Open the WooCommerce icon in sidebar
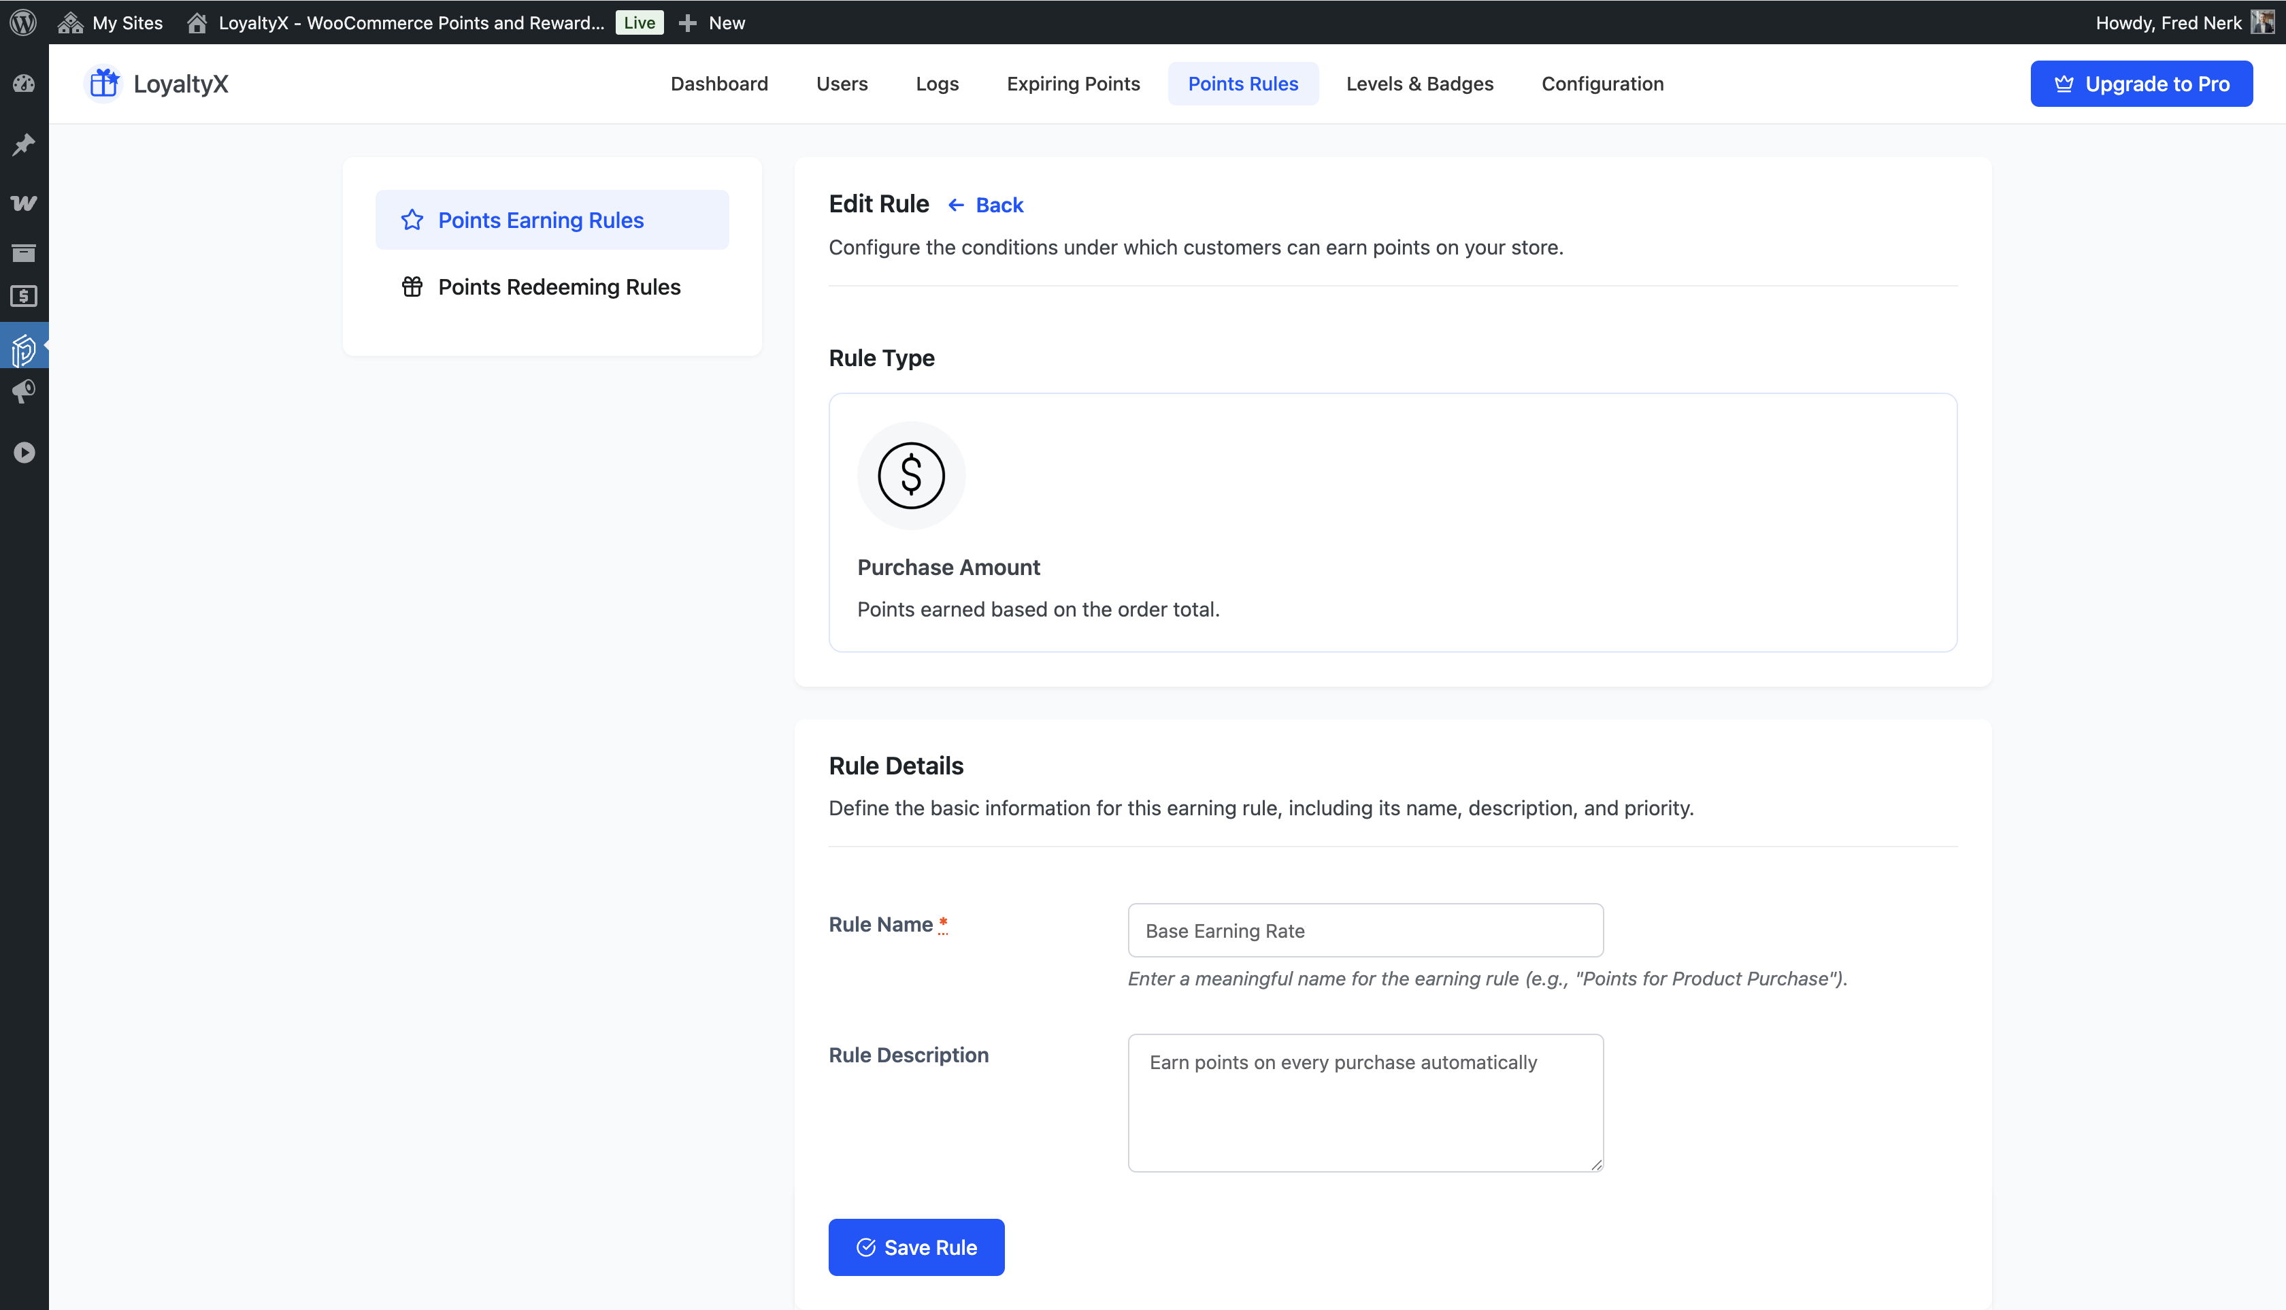 pyautogui.click(x=23, y=203)
